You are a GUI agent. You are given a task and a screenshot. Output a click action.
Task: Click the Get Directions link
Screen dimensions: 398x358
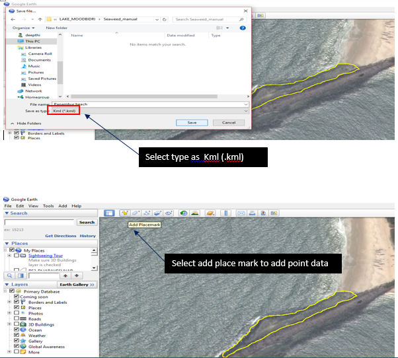point(60,236)
